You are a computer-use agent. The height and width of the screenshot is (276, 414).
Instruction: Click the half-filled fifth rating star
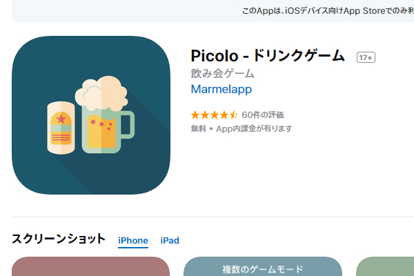233,115
